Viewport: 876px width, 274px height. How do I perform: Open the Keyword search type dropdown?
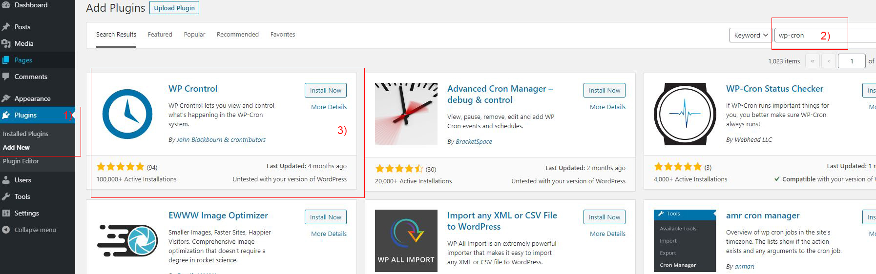(x=751, y=35)
